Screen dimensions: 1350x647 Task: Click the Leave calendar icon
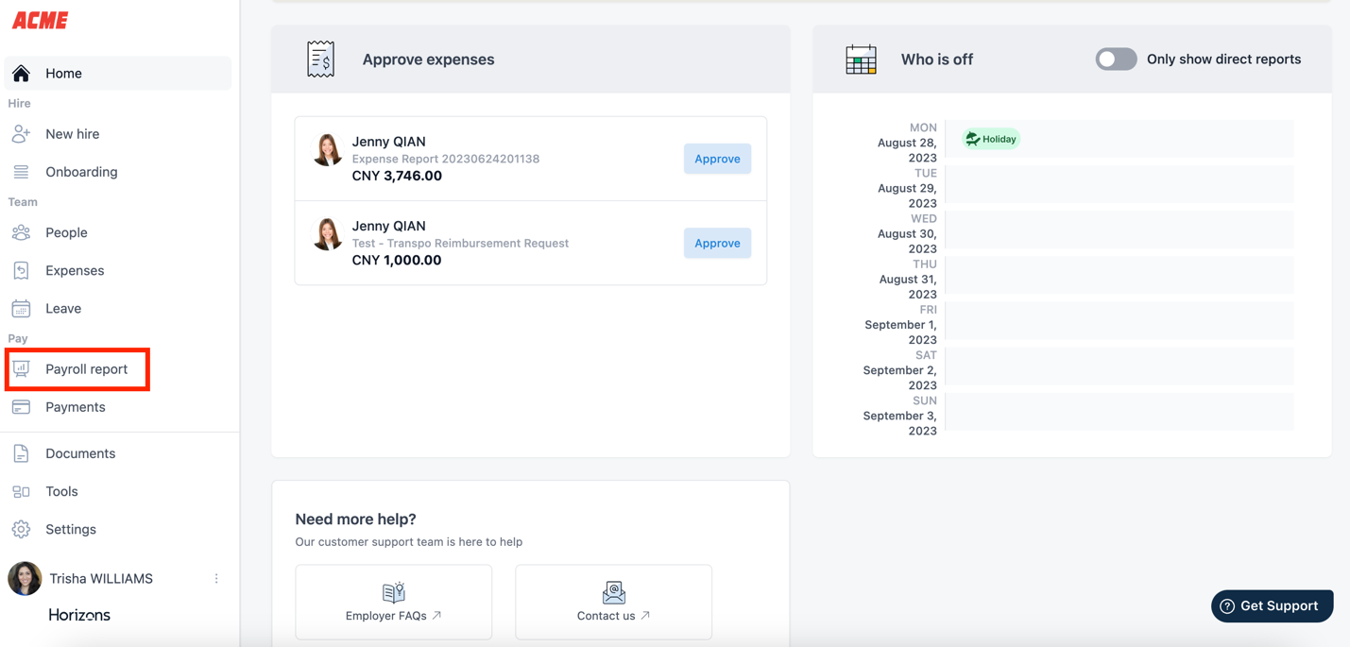[x=21, y=309]
